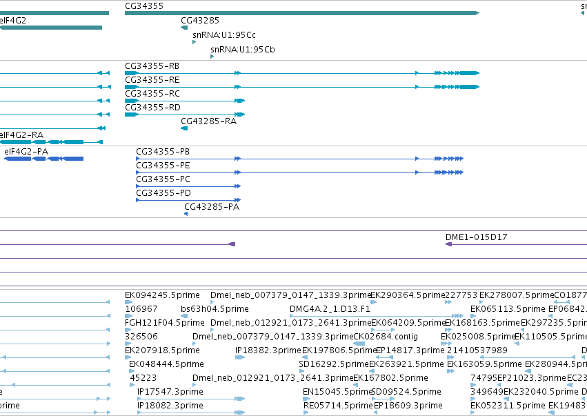Select the CG34355-PB coding sequence label

(x=163, y=152)
